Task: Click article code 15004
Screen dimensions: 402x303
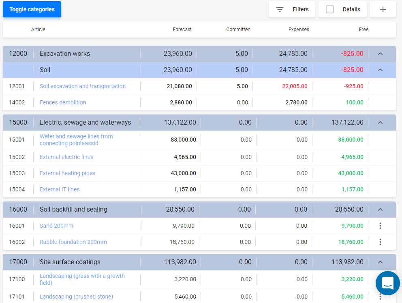Action: (x=17, y=189)
